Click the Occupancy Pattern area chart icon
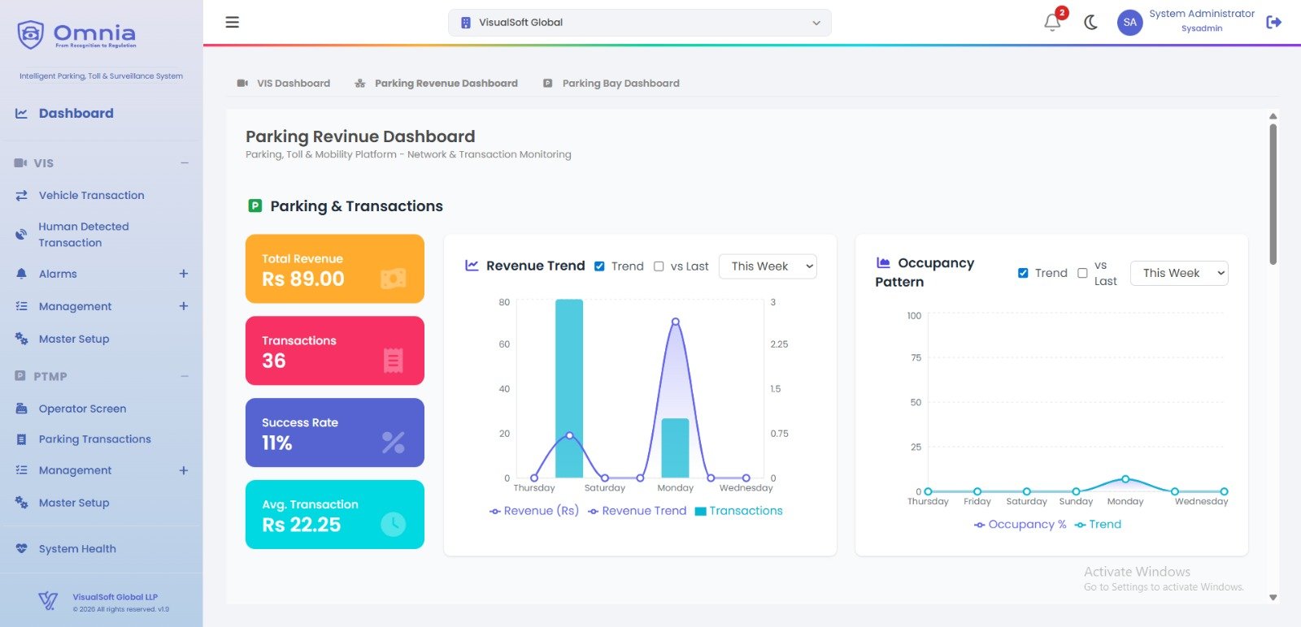This screenshot has width=1301, height=627. coord(883,262)
